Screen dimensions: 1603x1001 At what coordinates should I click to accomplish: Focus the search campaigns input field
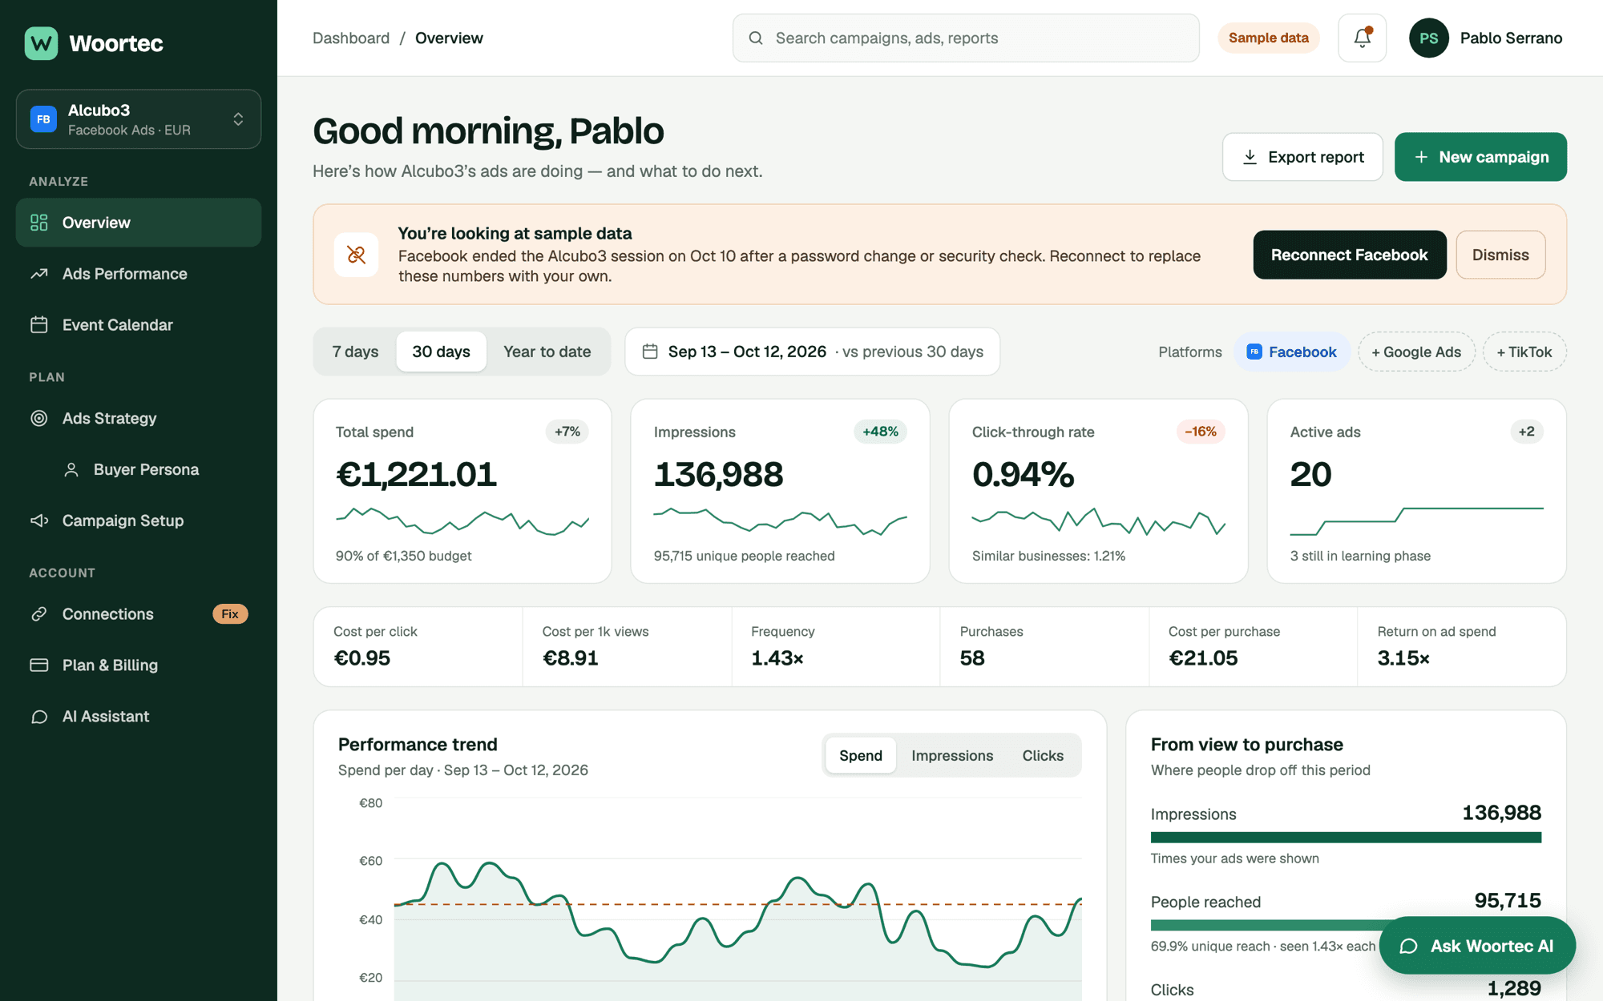tap(966, 38)
